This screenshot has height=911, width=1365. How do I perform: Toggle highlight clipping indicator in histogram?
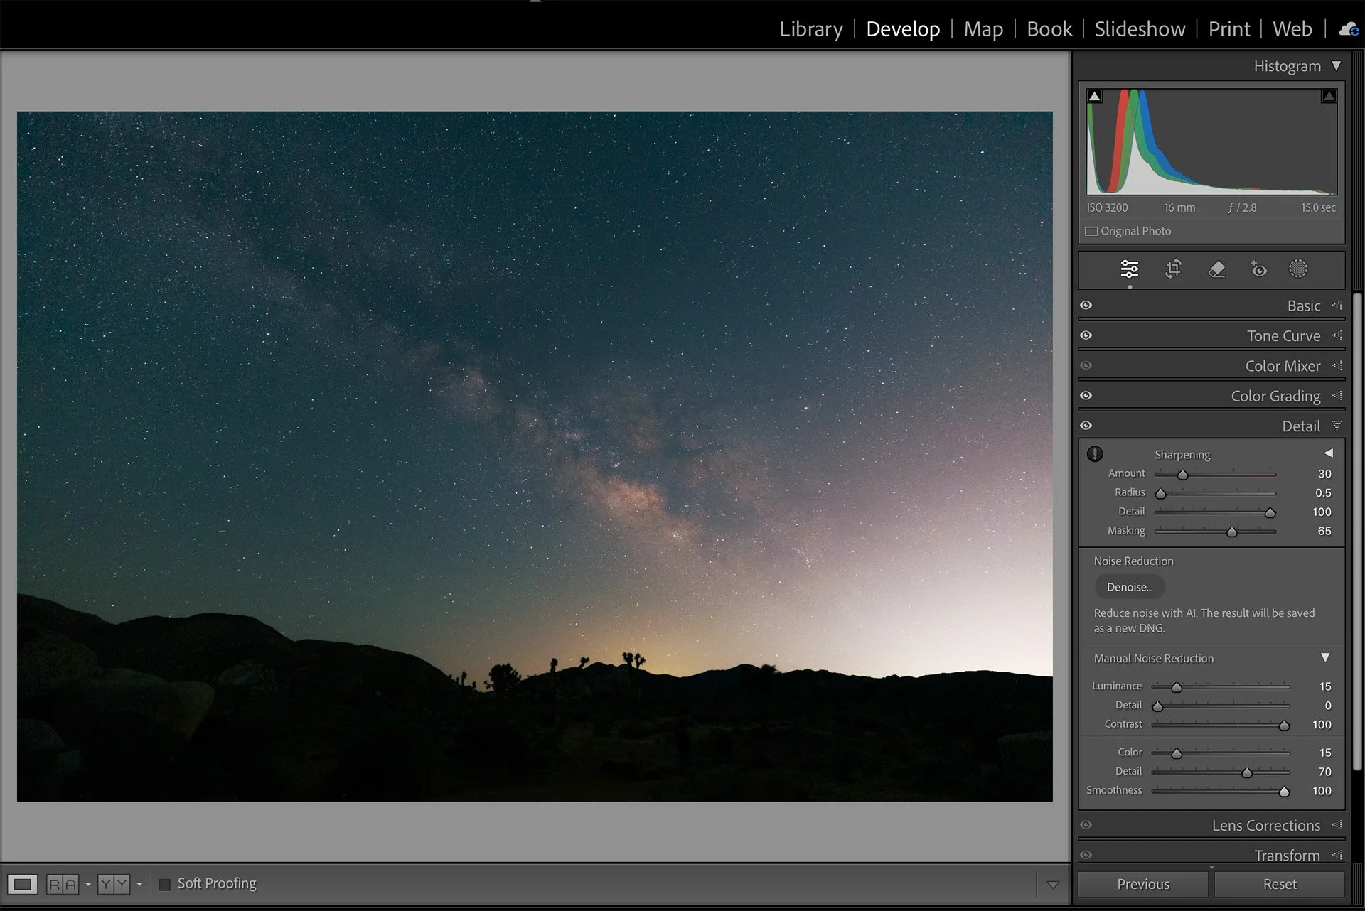coord(1328,96)
